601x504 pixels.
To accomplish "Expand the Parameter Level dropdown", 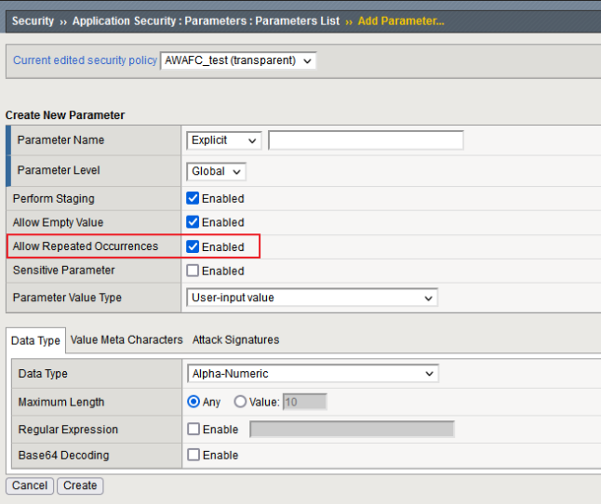I will tap(217, 171).
